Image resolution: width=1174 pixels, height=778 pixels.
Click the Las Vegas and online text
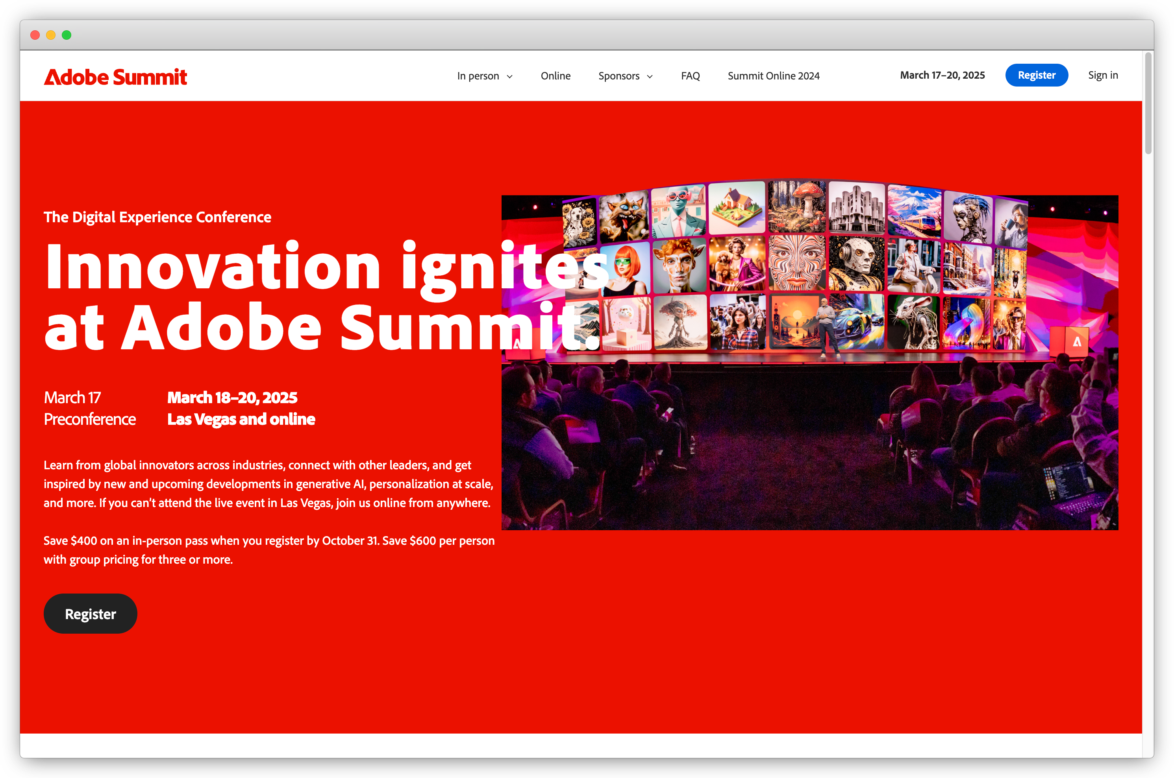[241, 419]
